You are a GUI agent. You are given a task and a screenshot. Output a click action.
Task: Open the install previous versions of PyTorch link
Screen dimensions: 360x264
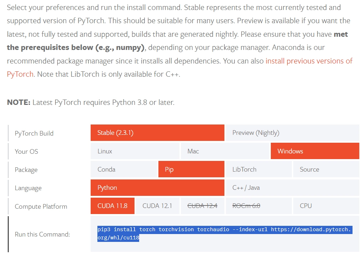tap(308, 61)
